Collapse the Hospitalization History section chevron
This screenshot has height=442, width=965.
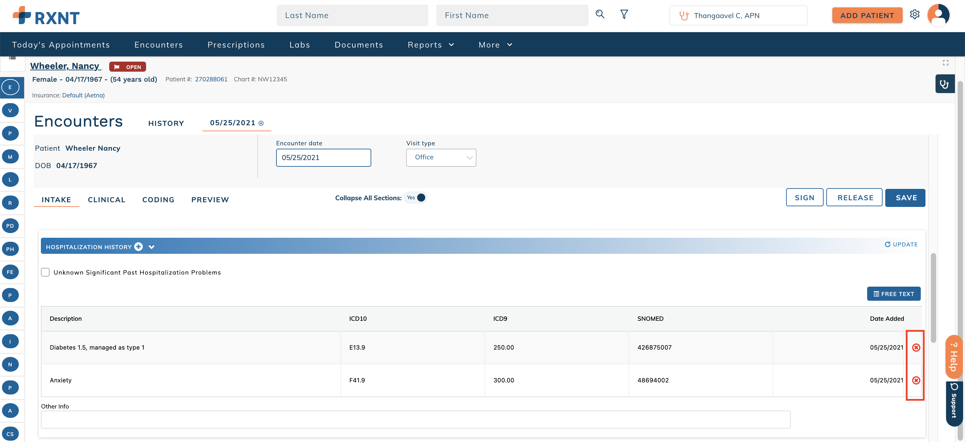(x=151, y=247)
